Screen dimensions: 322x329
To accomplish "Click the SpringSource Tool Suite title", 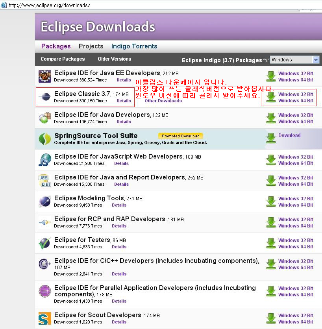I will [96, 135].
